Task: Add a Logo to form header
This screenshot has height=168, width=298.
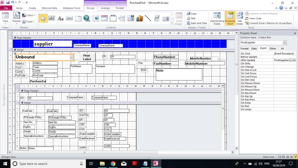Action: coord(192,14)
